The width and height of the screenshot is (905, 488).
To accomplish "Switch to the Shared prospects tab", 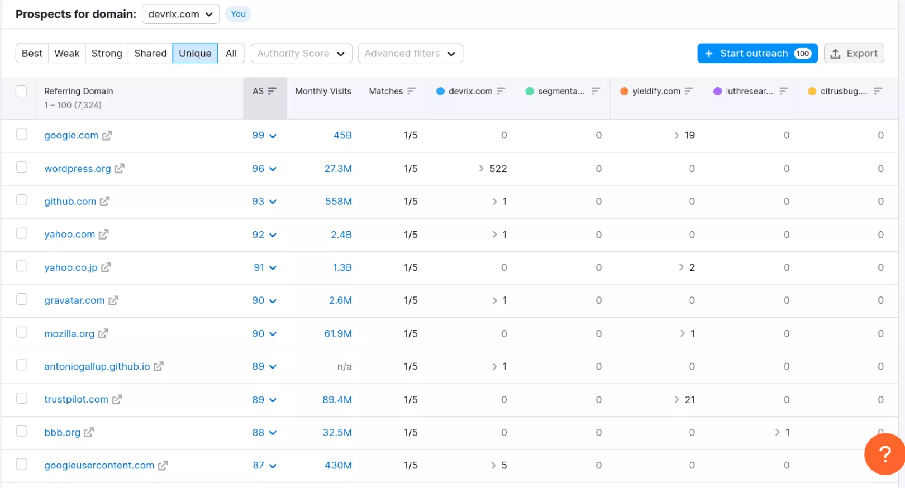I will click(x=150, y=54).
